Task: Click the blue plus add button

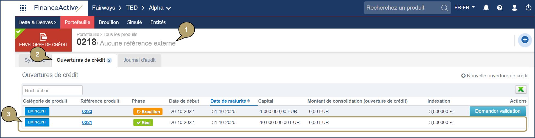Action: tap(525, 40)
